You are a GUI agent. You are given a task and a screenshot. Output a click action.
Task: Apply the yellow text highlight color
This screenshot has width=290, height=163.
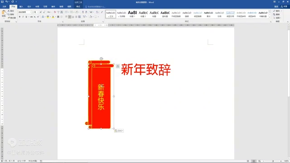point(48,17)
